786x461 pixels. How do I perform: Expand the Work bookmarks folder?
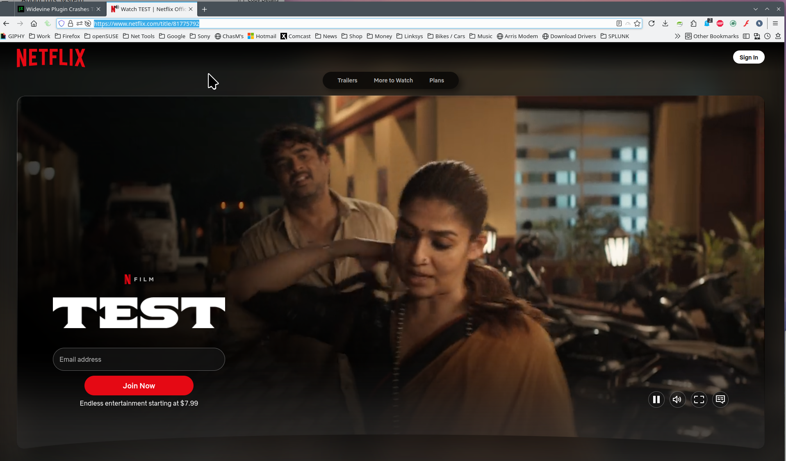[x=39, y=36]
